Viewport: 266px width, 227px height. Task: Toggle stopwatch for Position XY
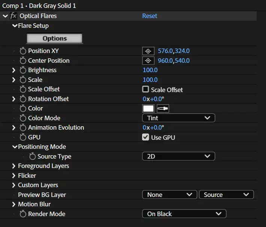point(23,51)
